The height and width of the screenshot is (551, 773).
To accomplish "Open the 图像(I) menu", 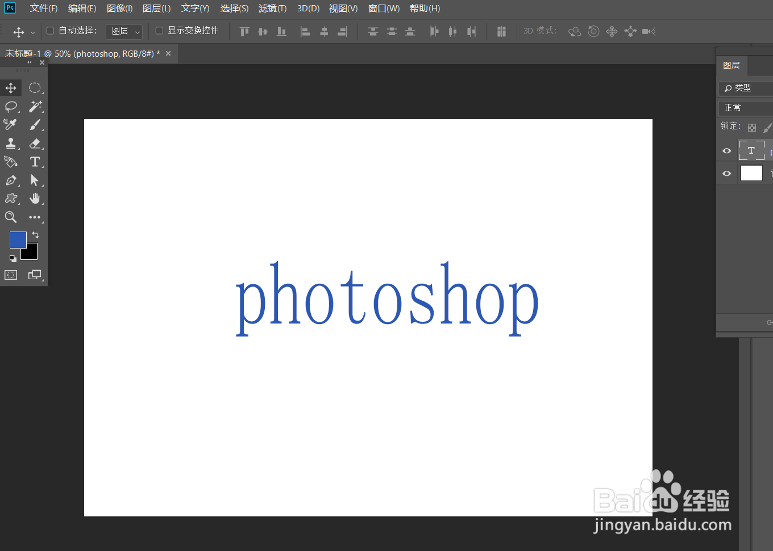I will click(x=119, y=9).
